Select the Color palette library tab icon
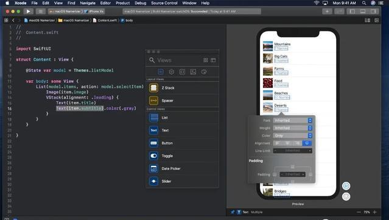 pyautogui.click(x=204, y=72)
